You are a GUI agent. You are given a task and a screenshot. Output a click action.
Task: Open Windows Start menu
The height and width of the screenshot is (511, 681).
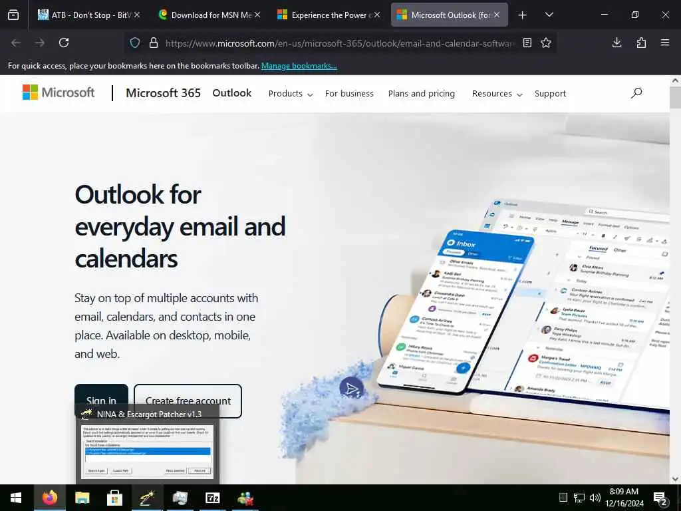pos(16,498)
